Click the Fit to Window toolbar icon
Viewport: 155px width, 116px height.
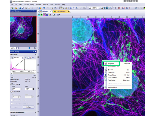(x=107, y=8)
